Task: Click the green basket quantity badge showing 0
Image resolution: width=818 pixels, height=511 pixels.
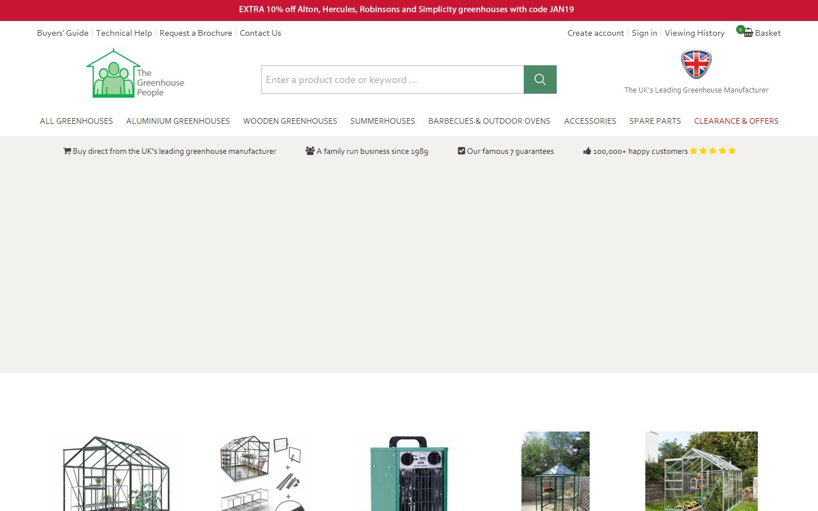Action: 740,29
